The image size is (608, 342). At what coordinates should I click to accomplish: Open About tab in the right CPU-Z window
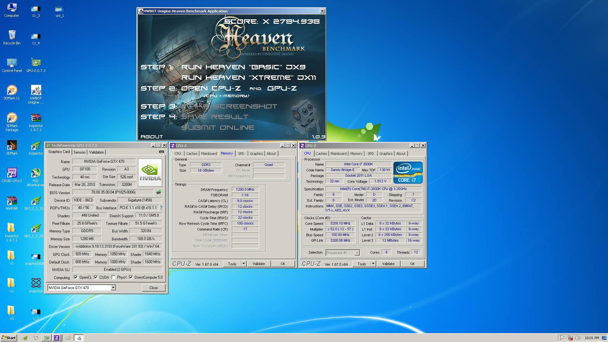401,154
